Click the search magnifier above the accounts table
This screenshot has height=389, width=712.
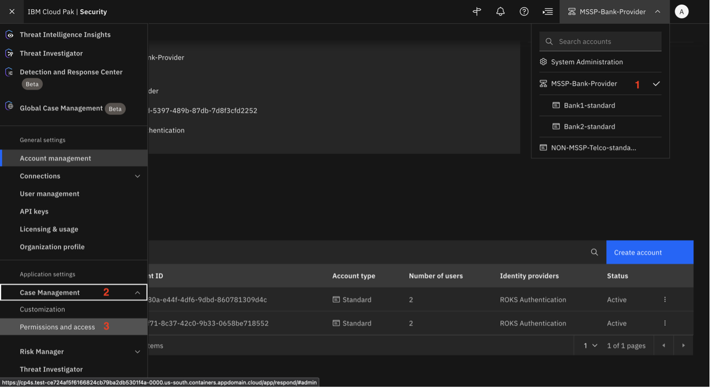pyautogui.click(x=594, y=252)
